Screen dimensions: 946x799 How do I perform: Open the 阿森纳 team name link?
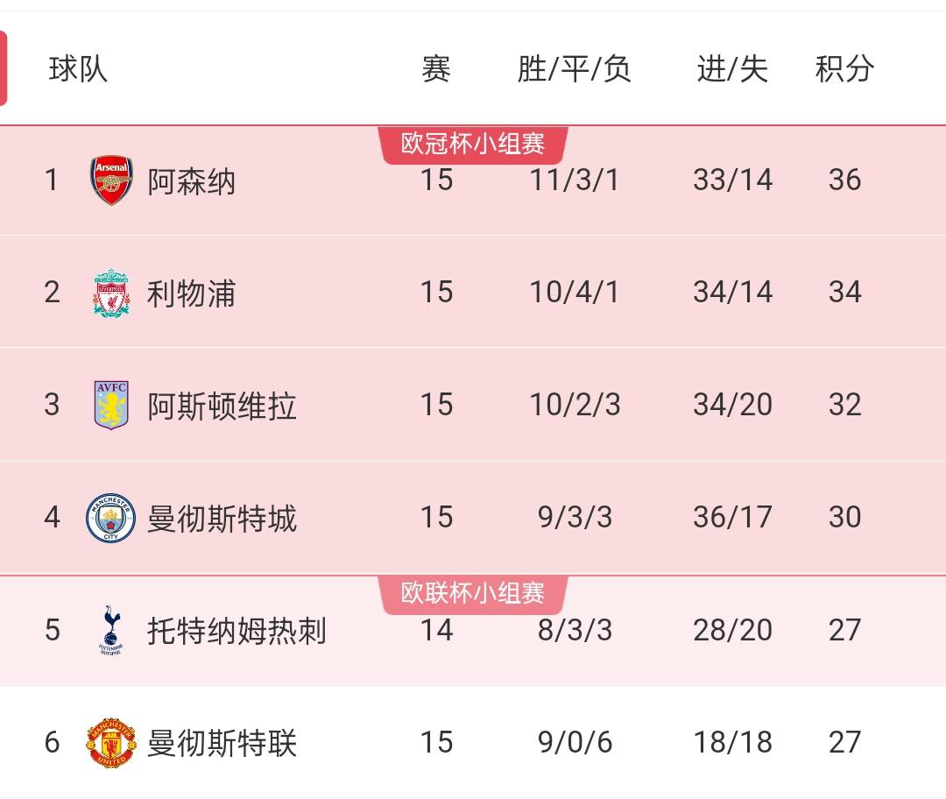pos(191,181)
